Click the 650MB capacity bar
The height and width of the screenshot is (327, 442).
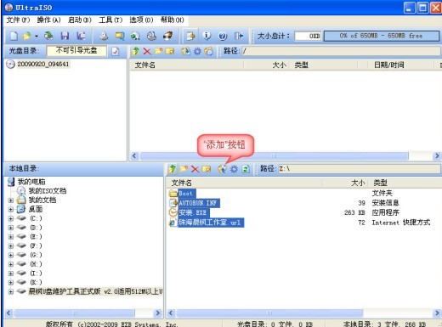pos(382,36)
